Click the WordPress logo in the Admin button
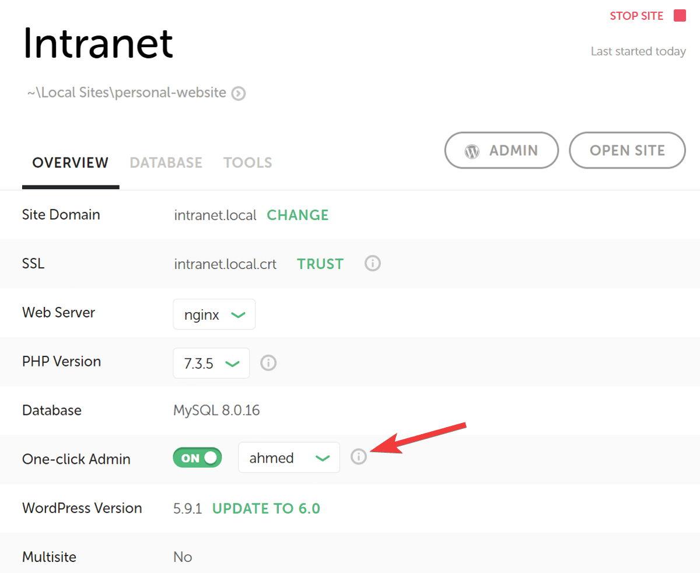Viewport: 700px width, 573px height. [x=471, y=151]
